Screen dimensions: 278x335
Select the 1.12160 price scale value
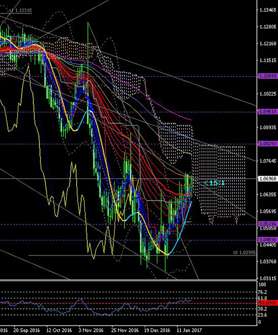268,43
